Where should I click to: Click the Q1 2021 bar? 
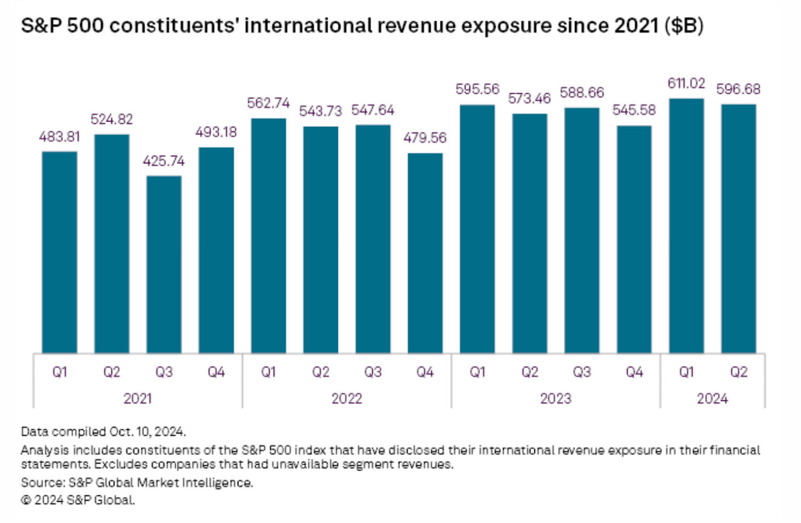(59, 251)
